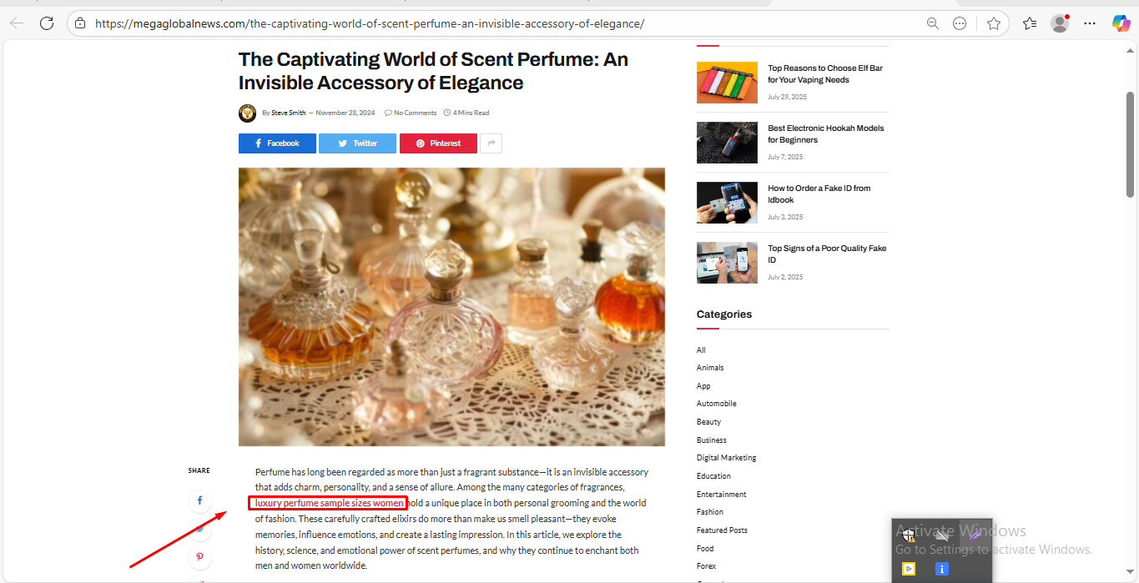Add this page to favorites with star icon
Image resolution: width=1139 pixels, height=583 pixels.
pos(993,23)
